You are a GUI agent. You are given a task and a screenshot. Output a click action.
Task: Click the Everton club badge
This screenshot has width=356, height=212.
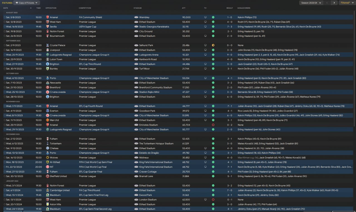tap(48, 111)
